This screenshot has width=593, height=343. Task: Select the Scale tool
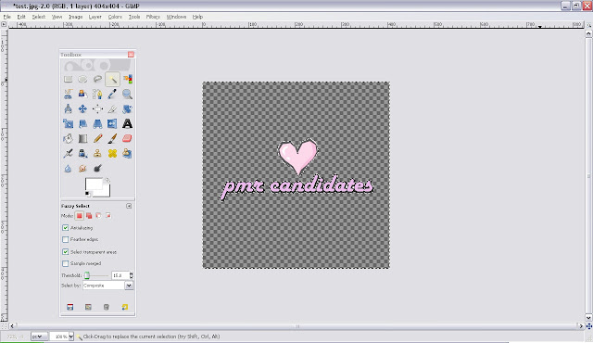point(68,123)
